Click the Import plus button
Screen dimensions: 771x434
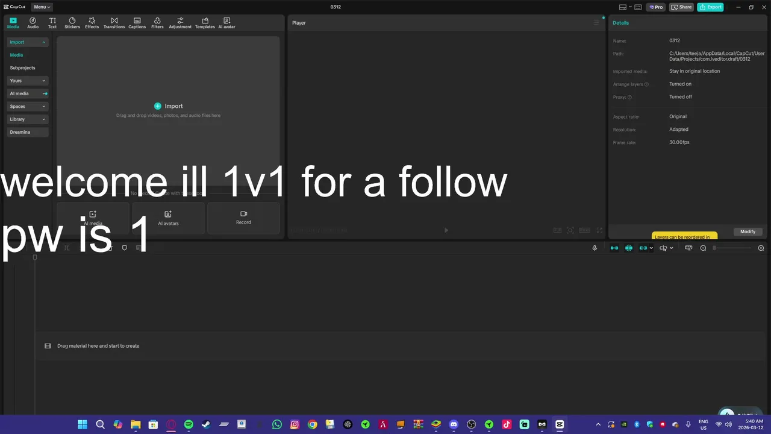(158, 106)
